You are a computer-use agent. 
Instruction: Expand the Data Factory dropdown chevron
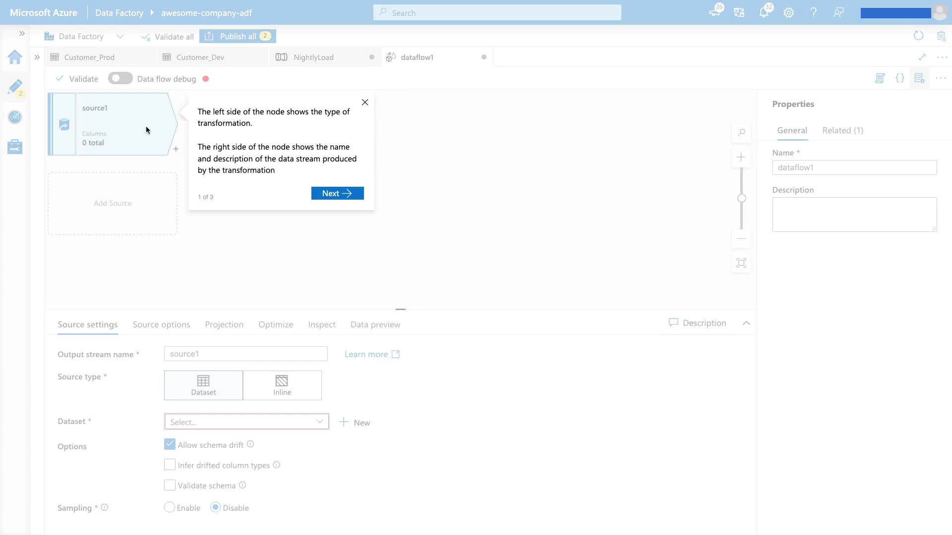click(x=120, y=36)
